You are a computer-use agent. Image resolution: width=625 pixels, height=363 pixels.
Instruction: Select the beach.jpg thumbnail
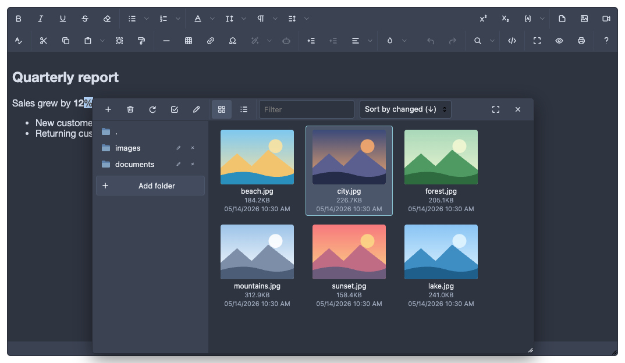[x=257, y=157]
